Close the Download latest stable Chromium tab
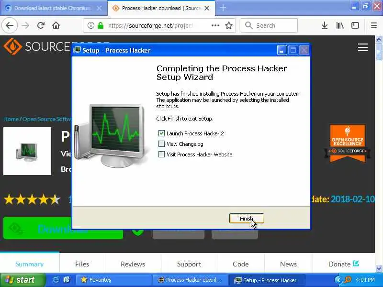383x287 pixels. (x=99, y=8)
